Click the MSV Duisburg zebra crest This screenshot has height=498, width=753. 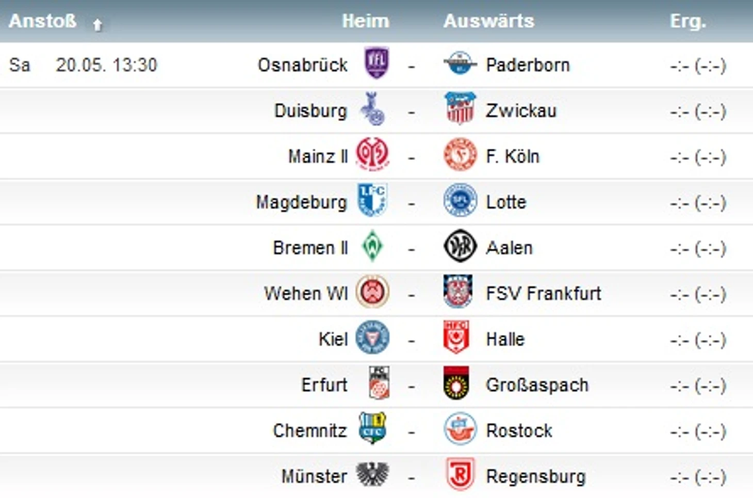373,109
